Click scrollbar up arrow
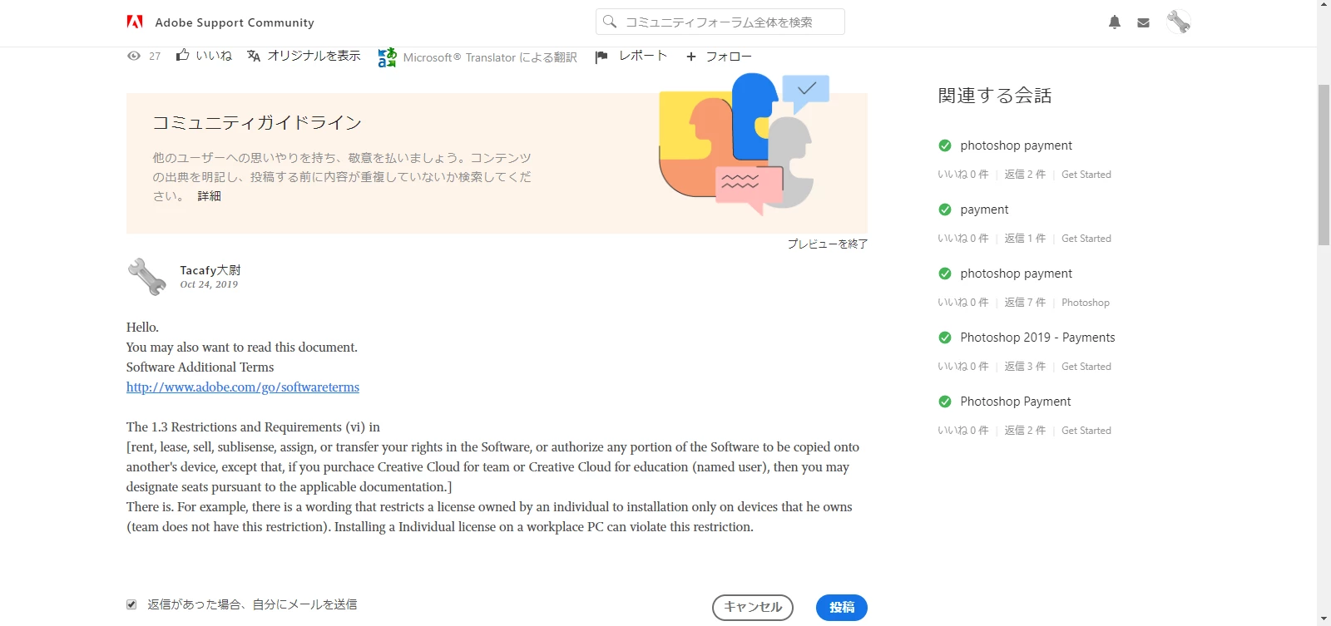Image resolution: width=1331 pixels, height=626 pixels. tap(1324, 6)
